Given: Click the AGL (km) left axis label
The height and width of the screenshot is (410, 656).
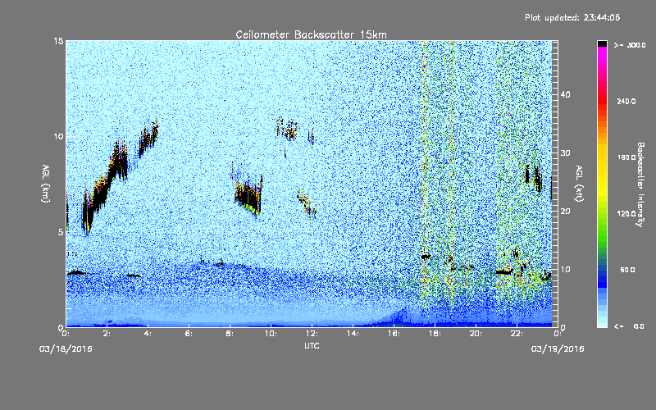Looking at the screenshot, I should pos(46,184).
